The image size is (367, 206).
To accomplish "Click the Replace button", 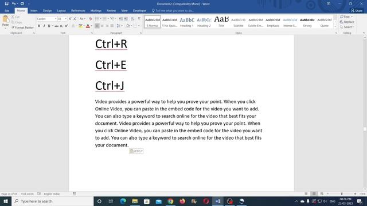I will (x=347, y=22).
